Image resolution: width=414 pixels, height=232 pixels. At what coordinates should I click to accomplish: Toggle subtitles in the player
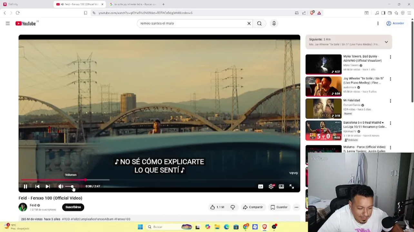(261, 186)
